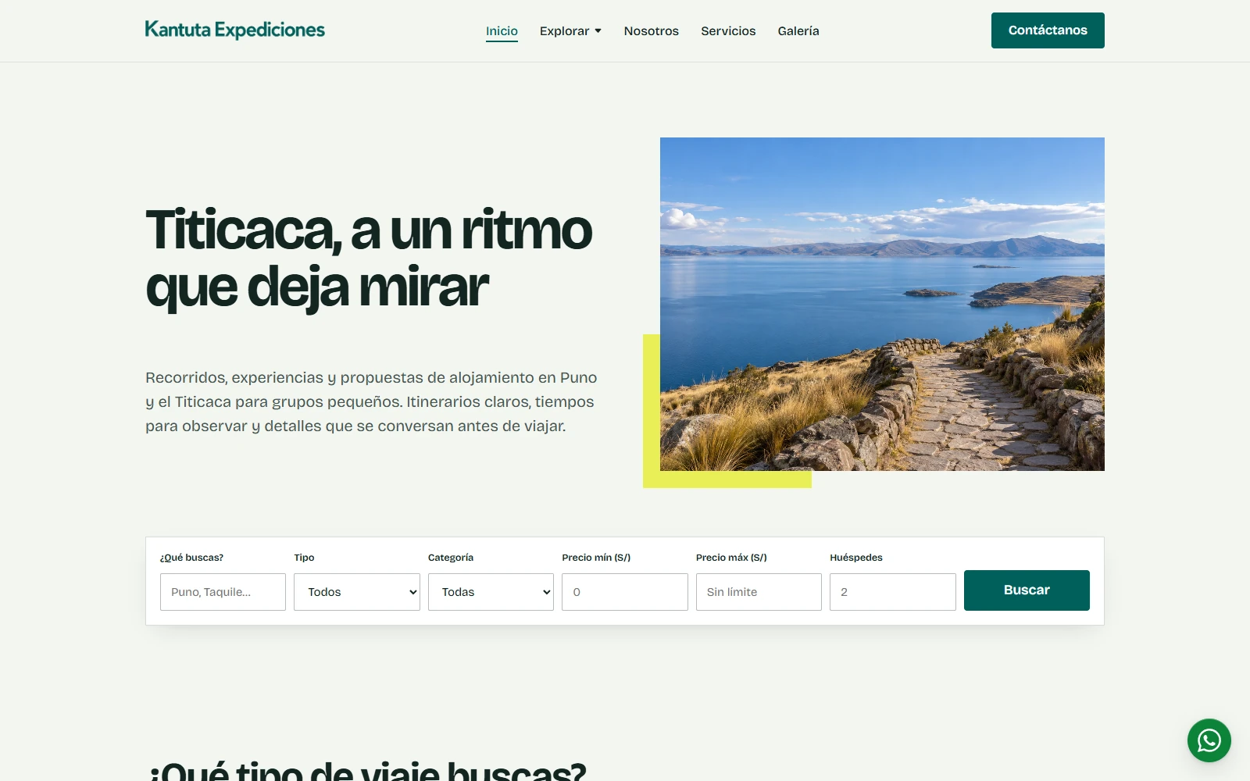Viewport: 1250px width, 781px height.
Task: Navigate to Servicios
Action: tap(728, 31)
